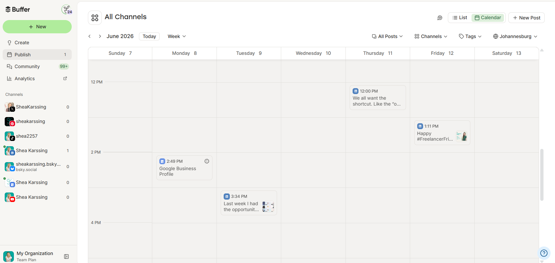Jump to Today
Viewport: 555px width, 263px height.
tap(149, 36)
